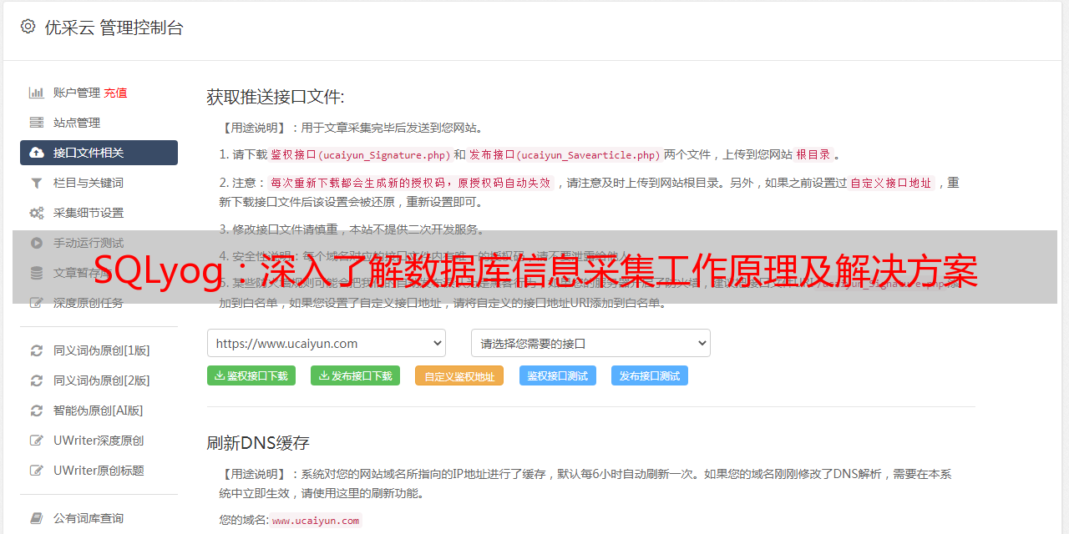Click the gears icon for 采集细节设置
The image size is (1069, 534).
[37, 213]
